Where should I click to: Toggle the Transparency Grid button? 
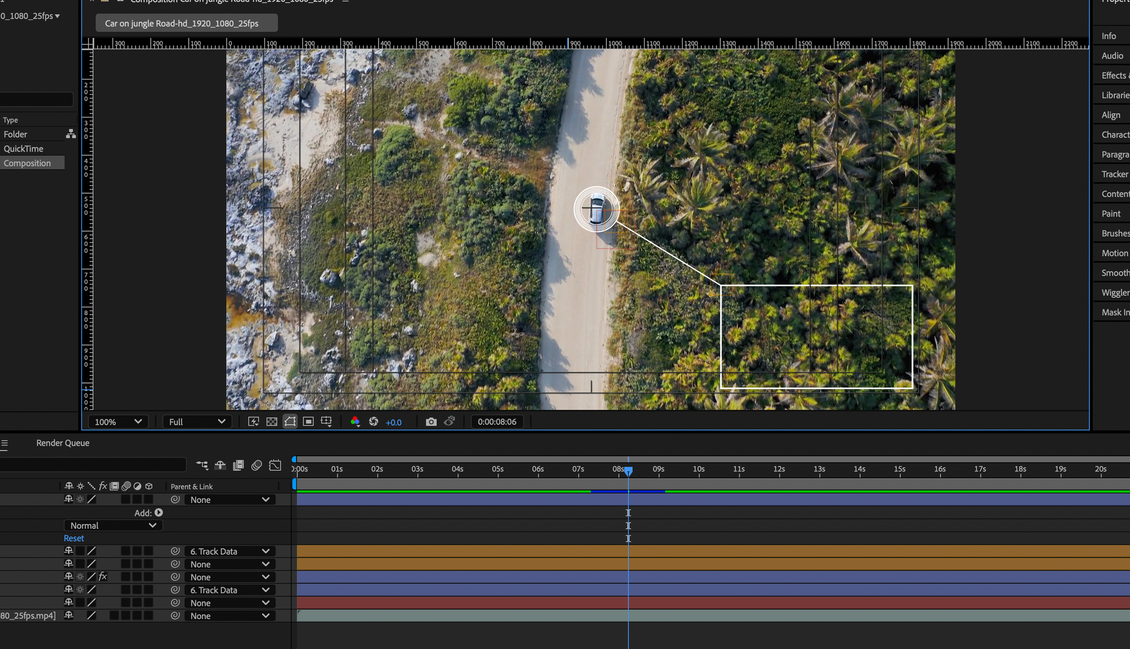click(272, 422)
